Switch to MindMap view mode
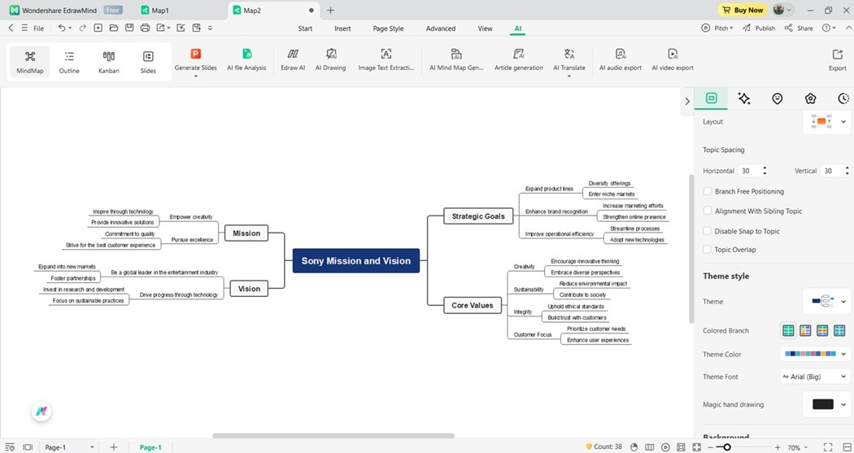Screen dimensions: 854x453 30,62
